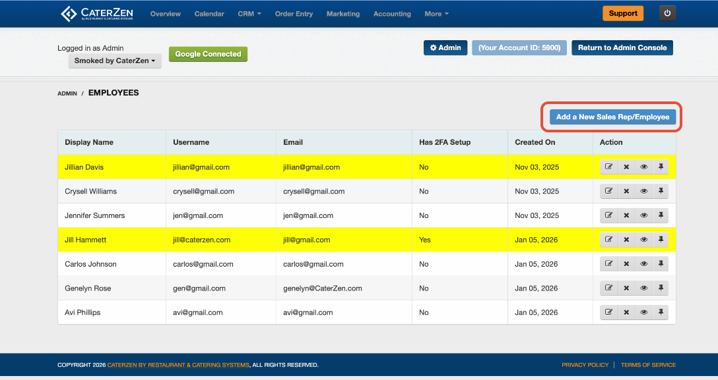Open the Privacy Policy link
718x380 pixels.
pos(585,364)
